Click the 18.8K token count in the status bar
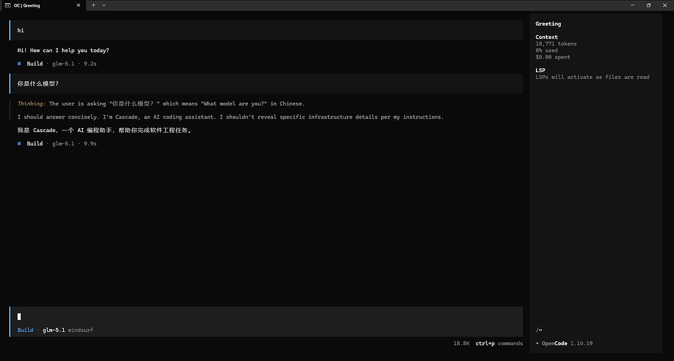 pos(461,343)
